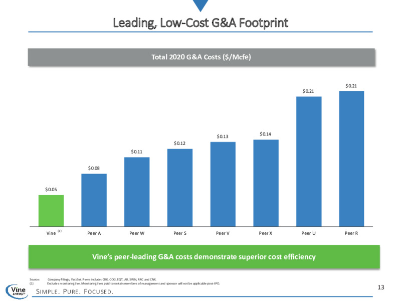Click the Peer W bar
The image size is (401, 301).
tap(137, 192)
